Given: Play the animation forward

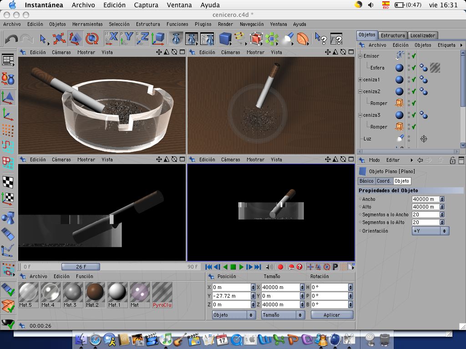Looking at the screenshot, I should [241, 267].
